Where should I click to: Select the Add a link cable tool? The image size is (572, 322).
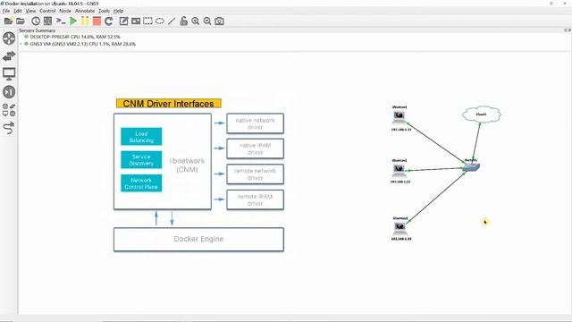9,128
